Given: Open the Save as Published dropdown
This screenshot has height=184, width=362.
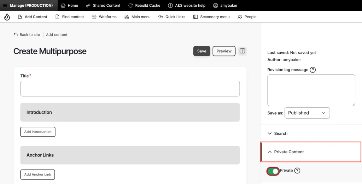Looking at the screenshot, I should [307, 113].
